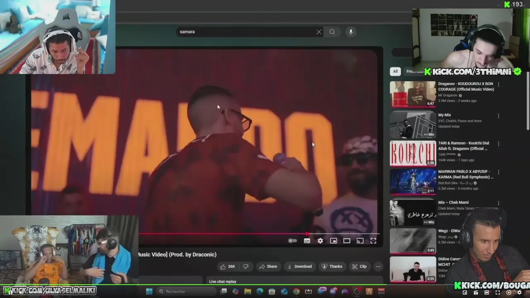
Task: Open Koulchi Dial Allah thumbnail
Action: (x=413, y=153)
